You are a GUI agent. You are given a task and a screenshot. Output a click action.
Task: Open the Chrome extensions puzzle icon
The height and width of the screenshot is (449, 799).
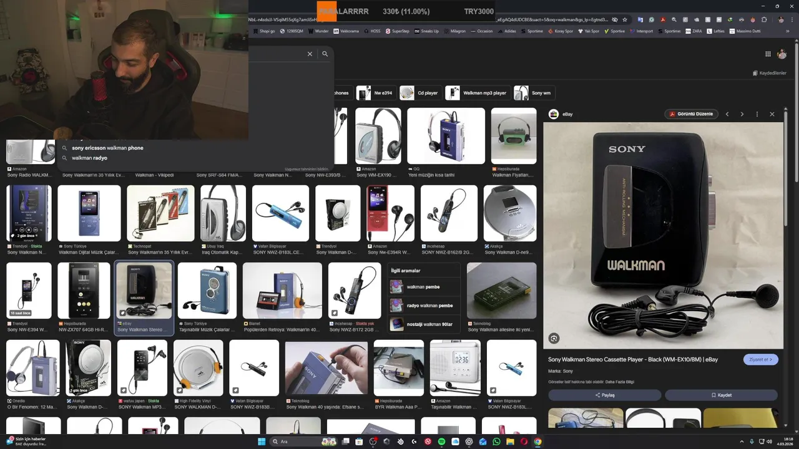coord(763,20)
